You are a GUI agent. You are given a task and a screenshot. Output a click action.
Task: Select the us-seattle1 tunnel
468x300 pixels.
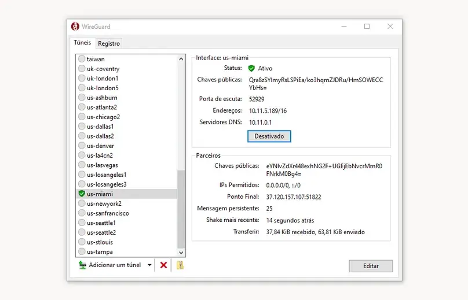coord(126,223)
